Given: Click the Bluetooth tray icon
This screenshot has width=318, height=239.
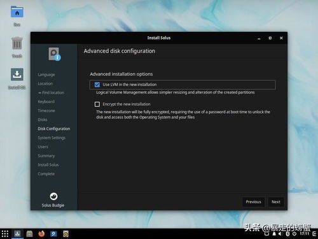Looking at the screenshot, I should click(x=287, y=234).
